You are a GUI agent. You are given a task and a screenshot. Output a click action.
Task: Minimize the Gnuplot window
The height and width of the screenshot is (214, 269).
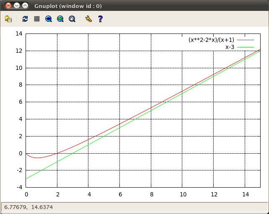[x=17, y=6]
